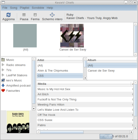Image resolution: width=138 pixels, height=140 pixels.
Task: Expand LastFM Stations node
Action: click(3, 75)
